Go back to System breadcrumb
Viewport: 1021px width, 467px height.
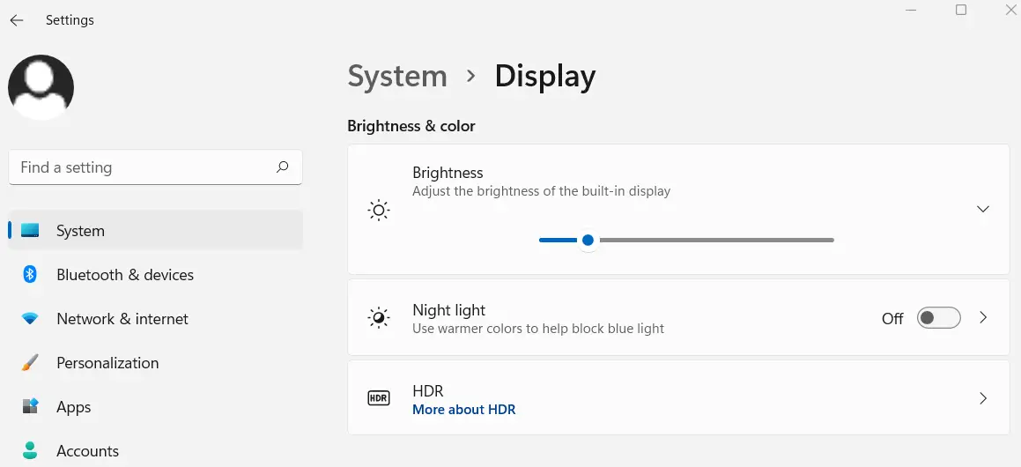(397, 77)
